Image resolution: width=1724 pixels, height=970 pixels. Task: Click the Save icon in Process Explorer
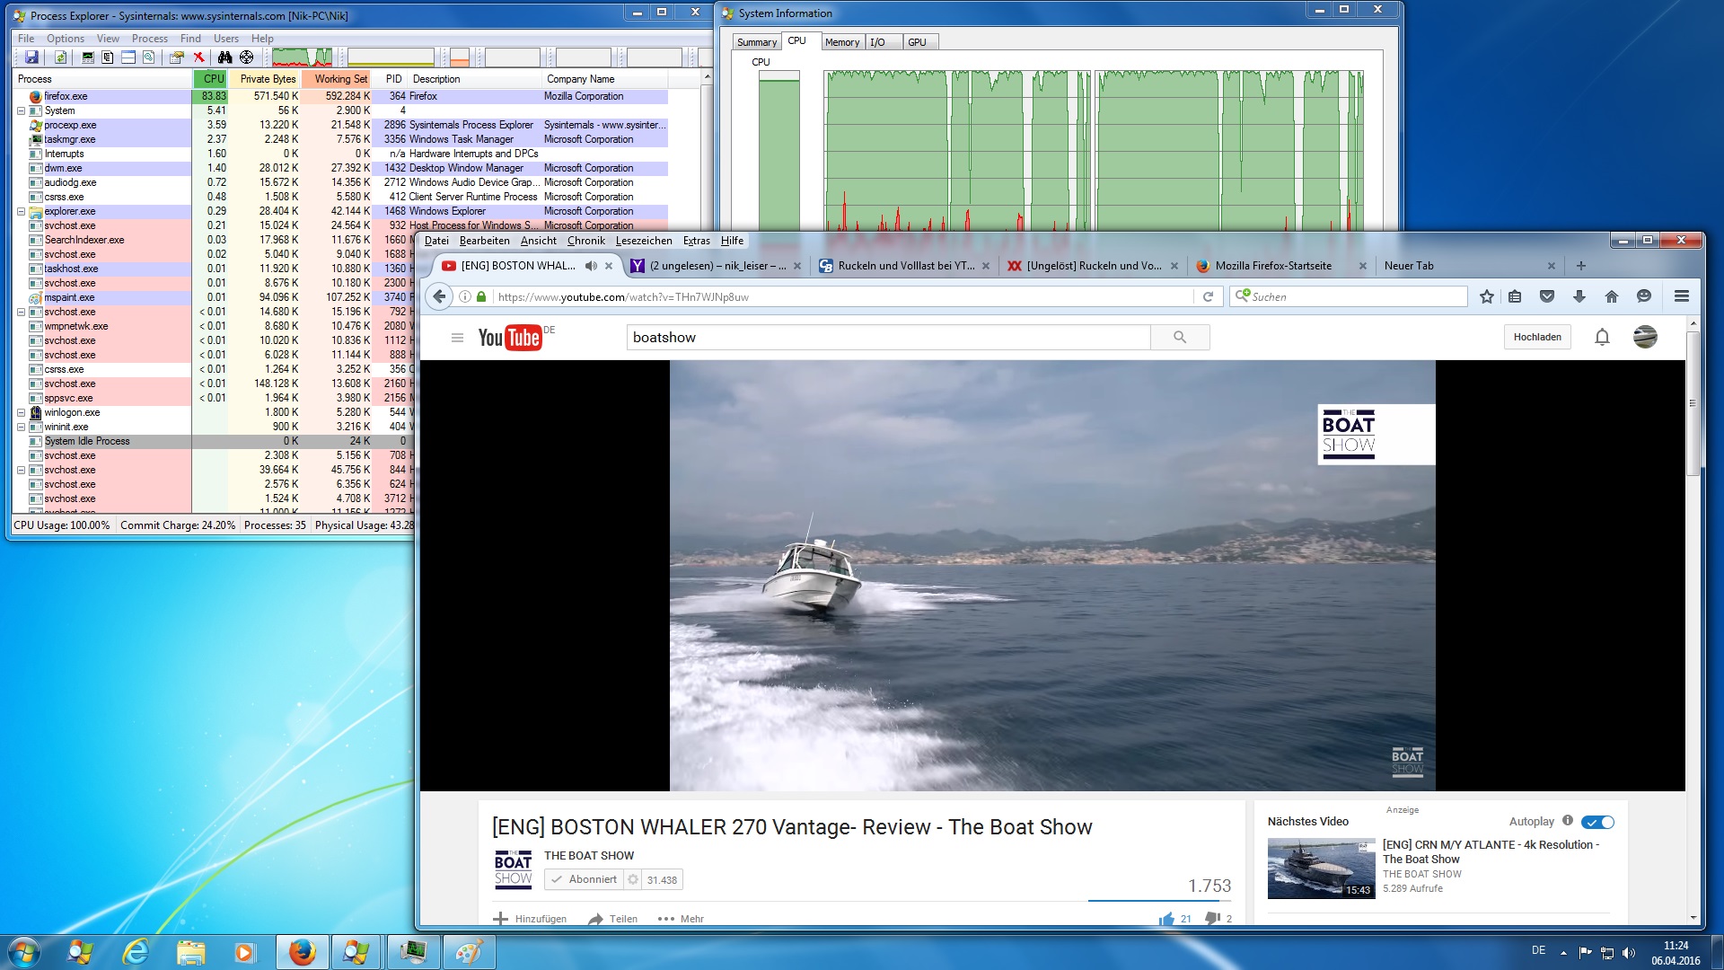coord(31,57)
